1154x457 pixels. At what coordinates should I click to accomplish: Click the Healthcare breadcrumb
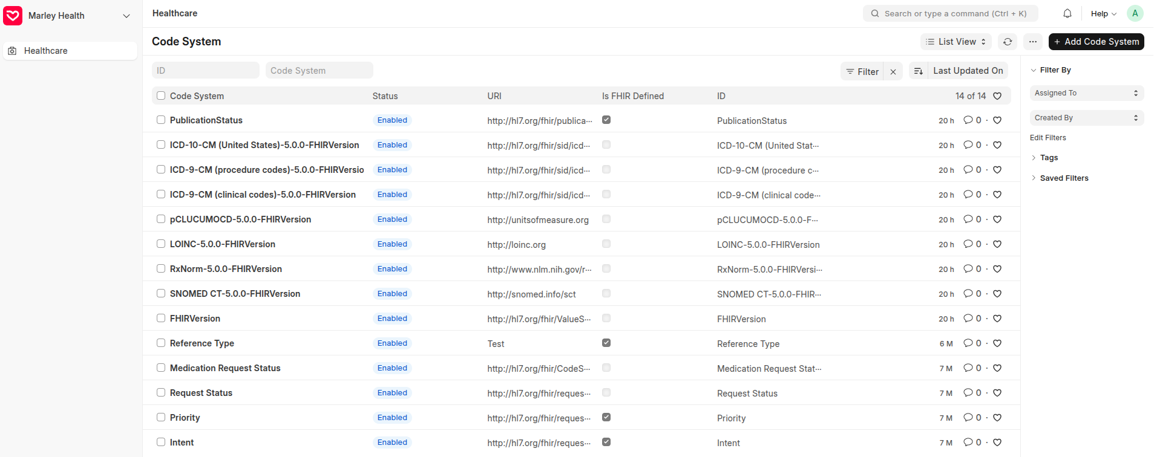coord(175,13)
